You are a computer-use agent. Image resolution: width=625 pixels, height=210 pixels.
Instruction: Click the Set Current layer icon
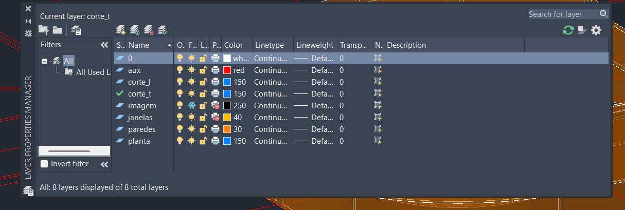pyautogui.click(x=163, y=30)
